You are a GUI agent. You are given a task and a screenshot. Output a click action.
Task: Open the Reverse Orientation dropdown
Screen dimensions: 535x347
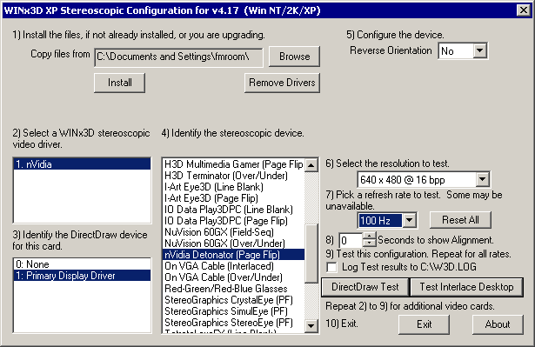479,50
